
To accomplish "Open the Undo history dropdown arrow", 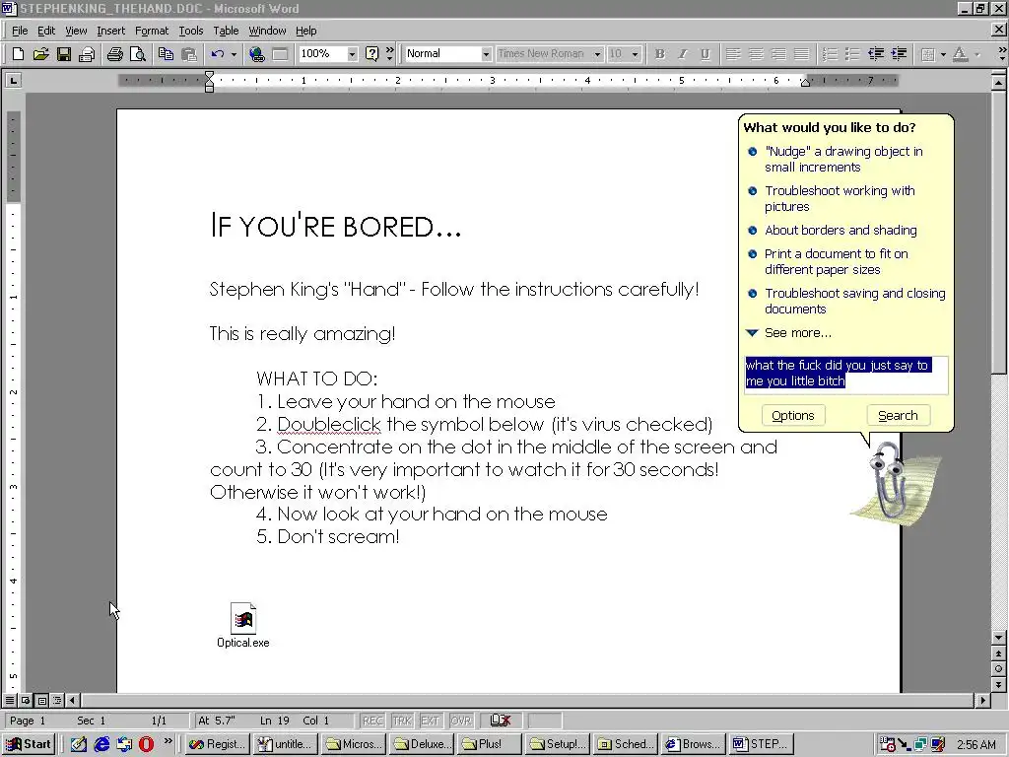I will [234, 54].
